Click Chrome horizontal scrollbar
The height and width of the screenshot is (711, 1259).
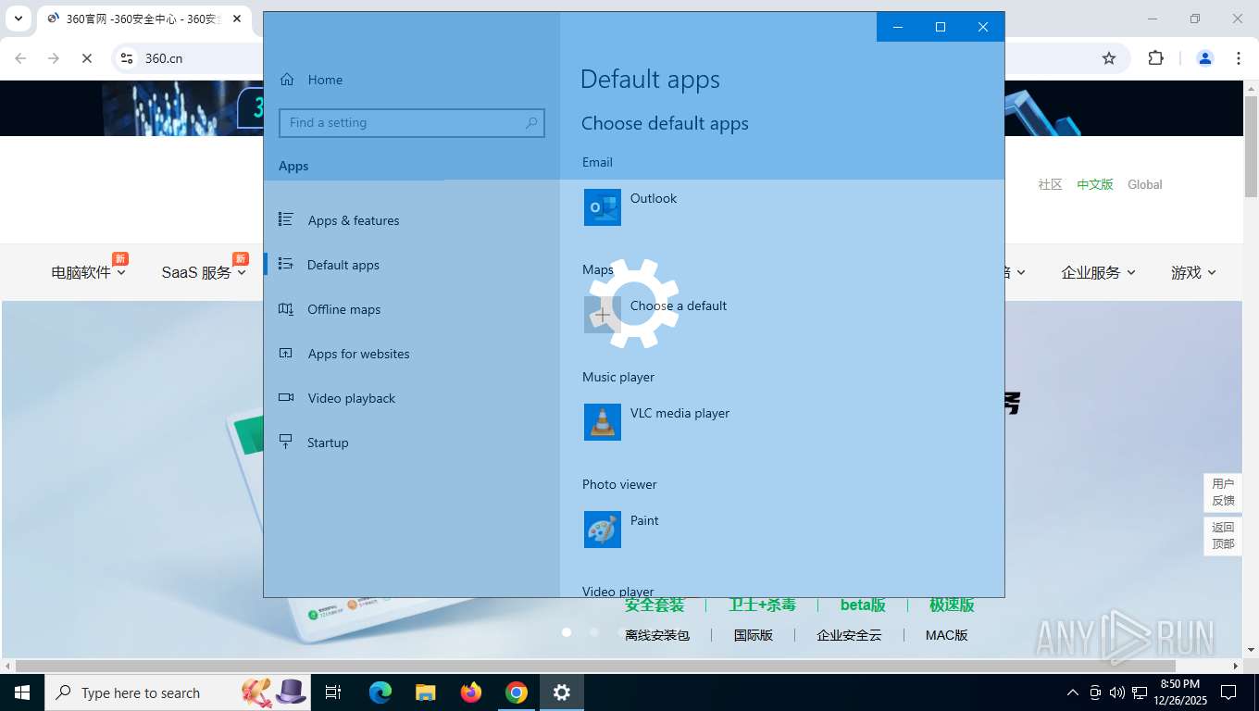pos(595,665)
